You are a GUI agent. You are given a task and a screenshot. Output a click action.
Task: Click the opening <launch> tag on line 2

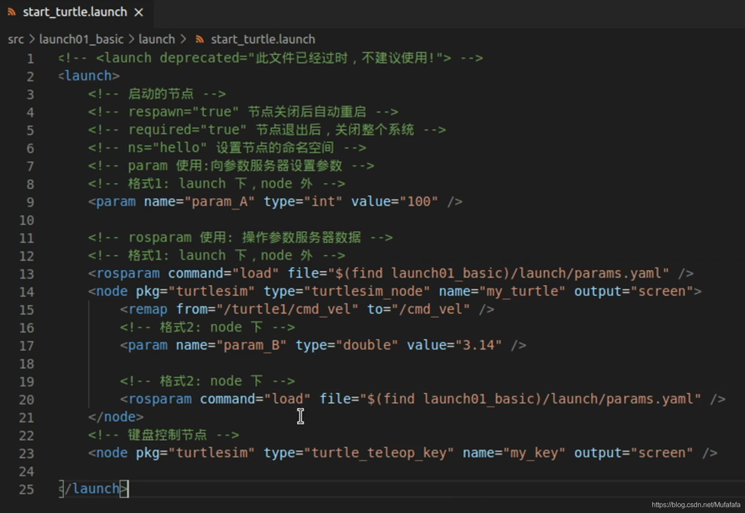pyautogui.click(x=89, y=76)
